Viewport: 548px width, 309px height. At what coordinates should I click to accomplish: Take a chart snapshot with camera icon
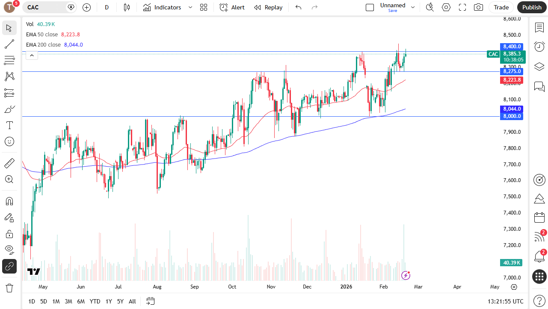coord(478,7)
